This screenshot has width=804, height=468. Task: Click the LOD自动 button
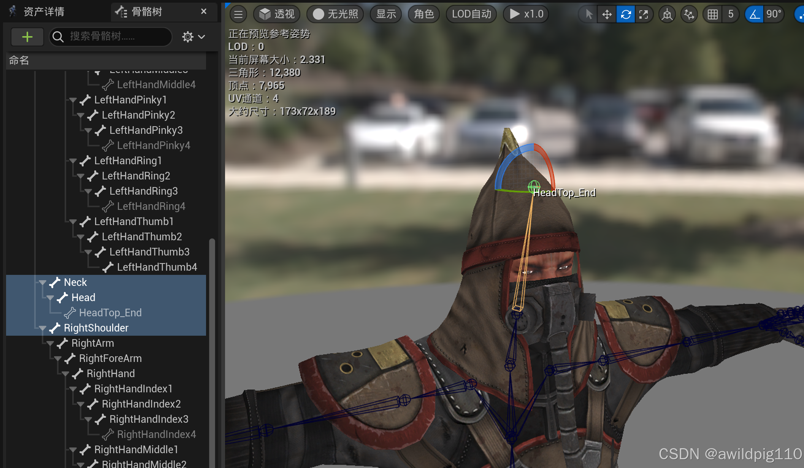pyautogui.click(x=471, y=14)
